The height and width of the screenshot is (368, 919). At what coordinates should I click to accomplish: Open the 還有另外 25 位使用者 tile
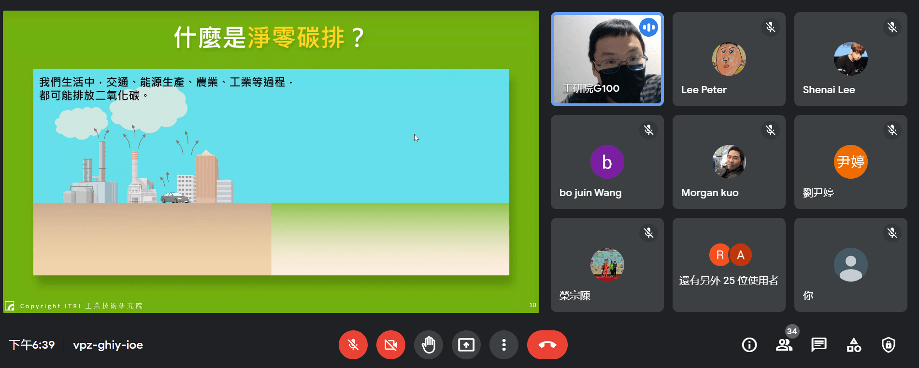click(729, 265)
